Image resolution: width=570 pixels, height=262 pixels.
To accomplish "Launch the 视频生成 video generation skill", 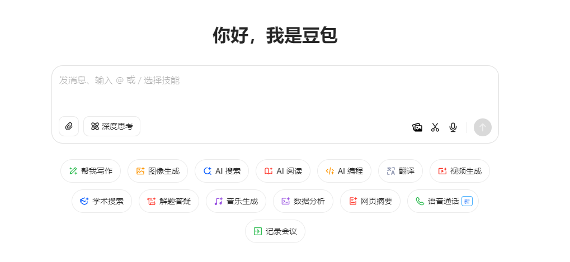I will pyautogui.click(x=460, y=171).
